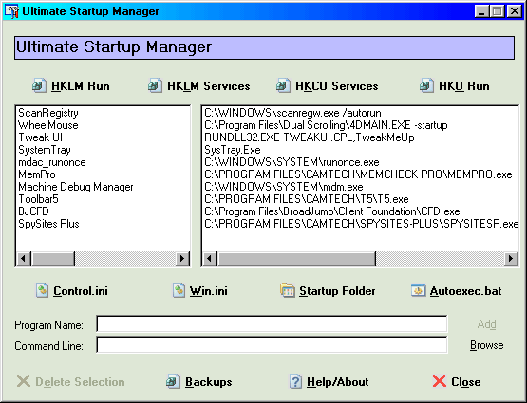Open Backups using its icon

173,381
